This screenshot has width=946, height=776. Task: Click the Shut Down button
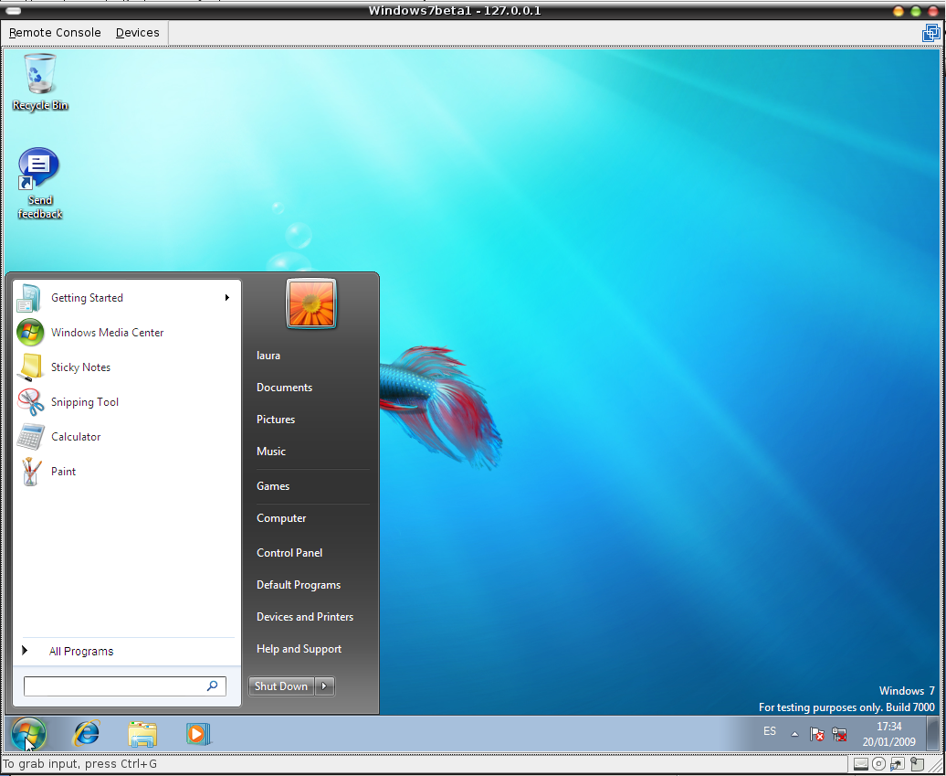281,686
